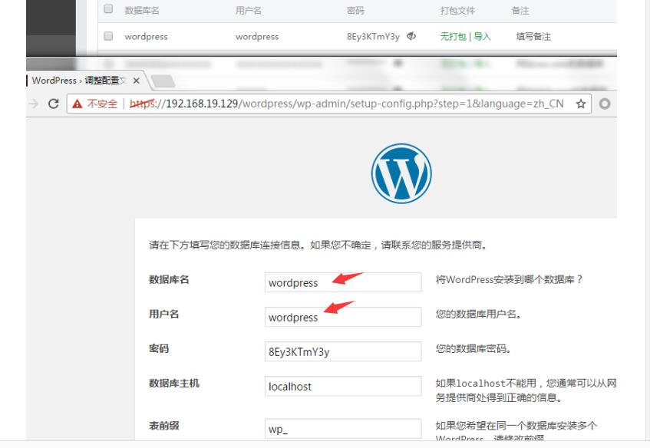Click the 您的数据库用户名 description text
Viewport: 650px width, 448px height.
(478, 315)
